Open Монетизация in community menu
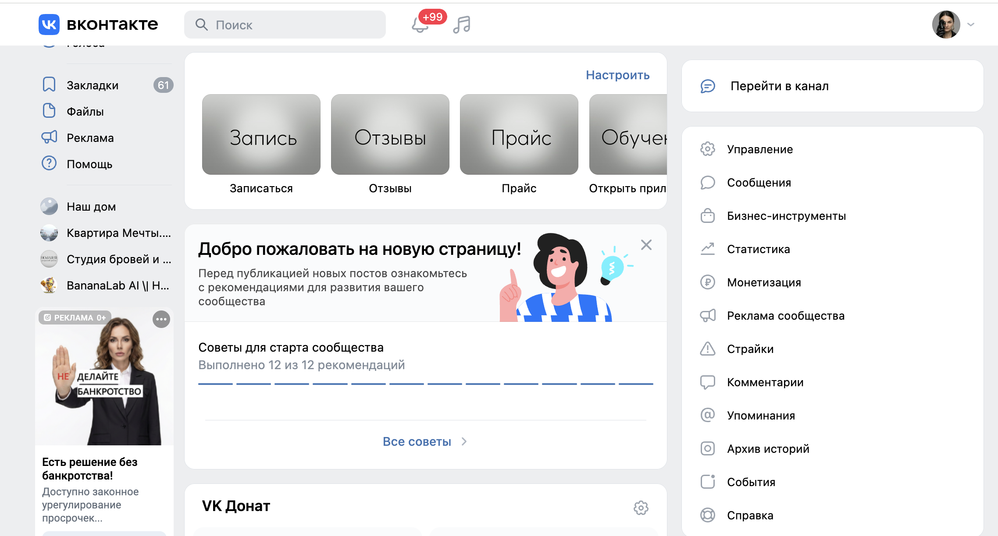998x536 pixels. (832, 282)
